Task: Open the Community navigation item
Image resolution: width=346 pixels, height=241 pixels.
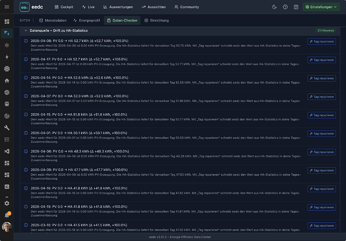Action: tap(187, 7)
